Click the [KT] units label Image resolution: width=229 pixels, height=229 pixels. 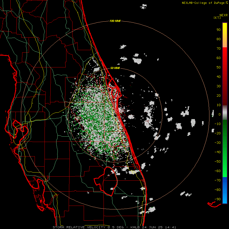[x=217, y=18]
